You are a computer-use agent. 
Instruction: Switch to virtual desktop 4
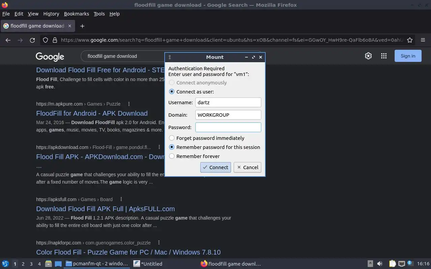coord(39,264)
